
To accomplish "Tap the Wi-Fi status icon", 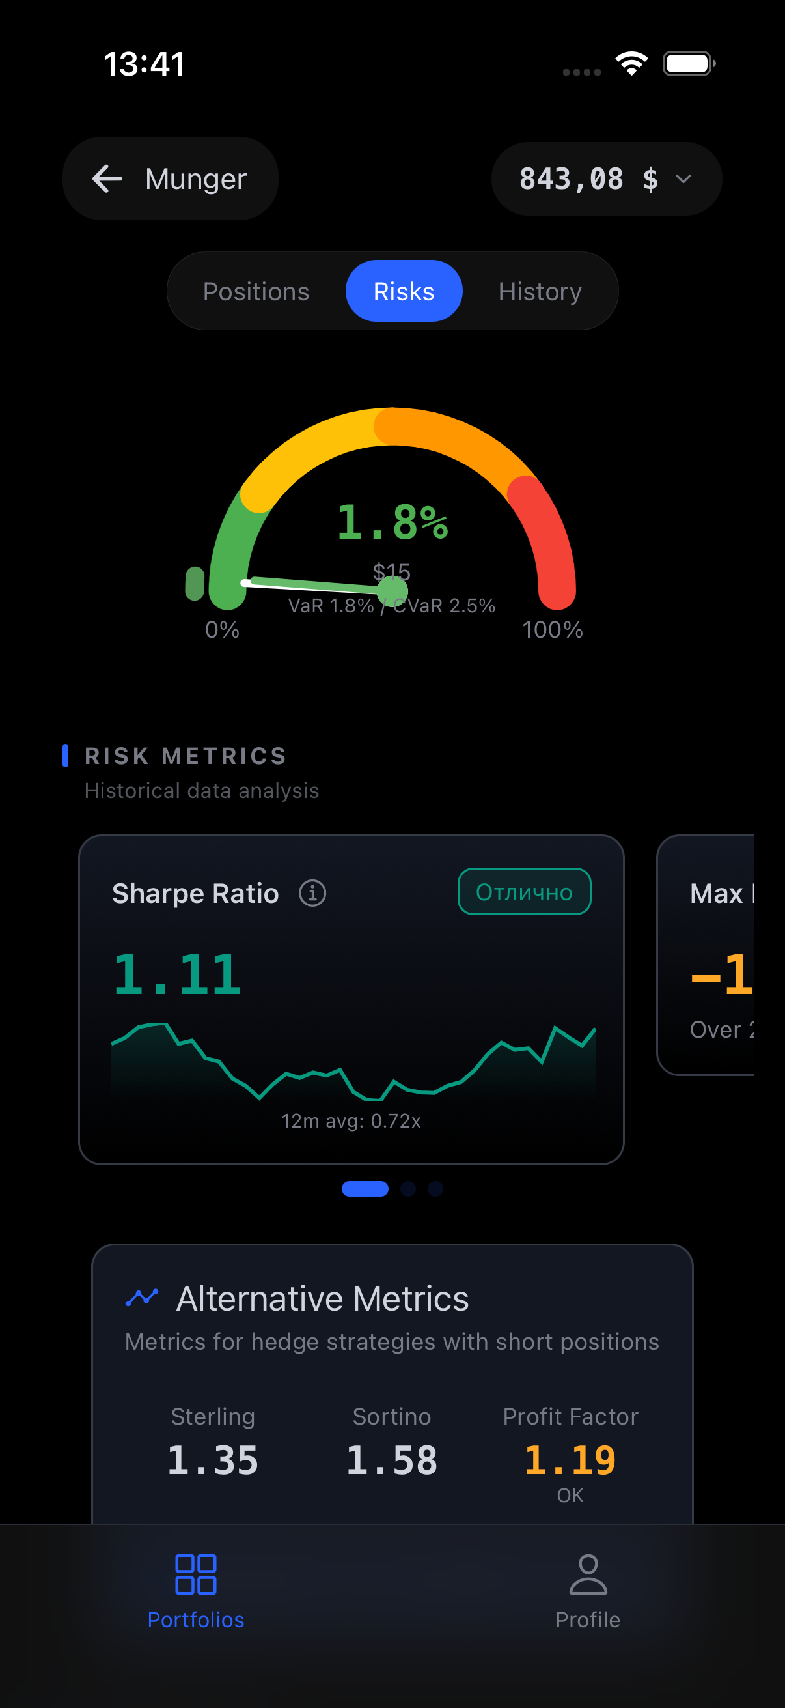I will tap(631, 64).
